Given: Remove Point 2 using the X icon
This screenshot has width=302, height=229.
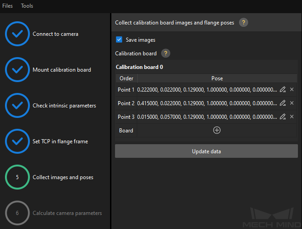Looking at the screenshot, I should click(x=292, y=103).
